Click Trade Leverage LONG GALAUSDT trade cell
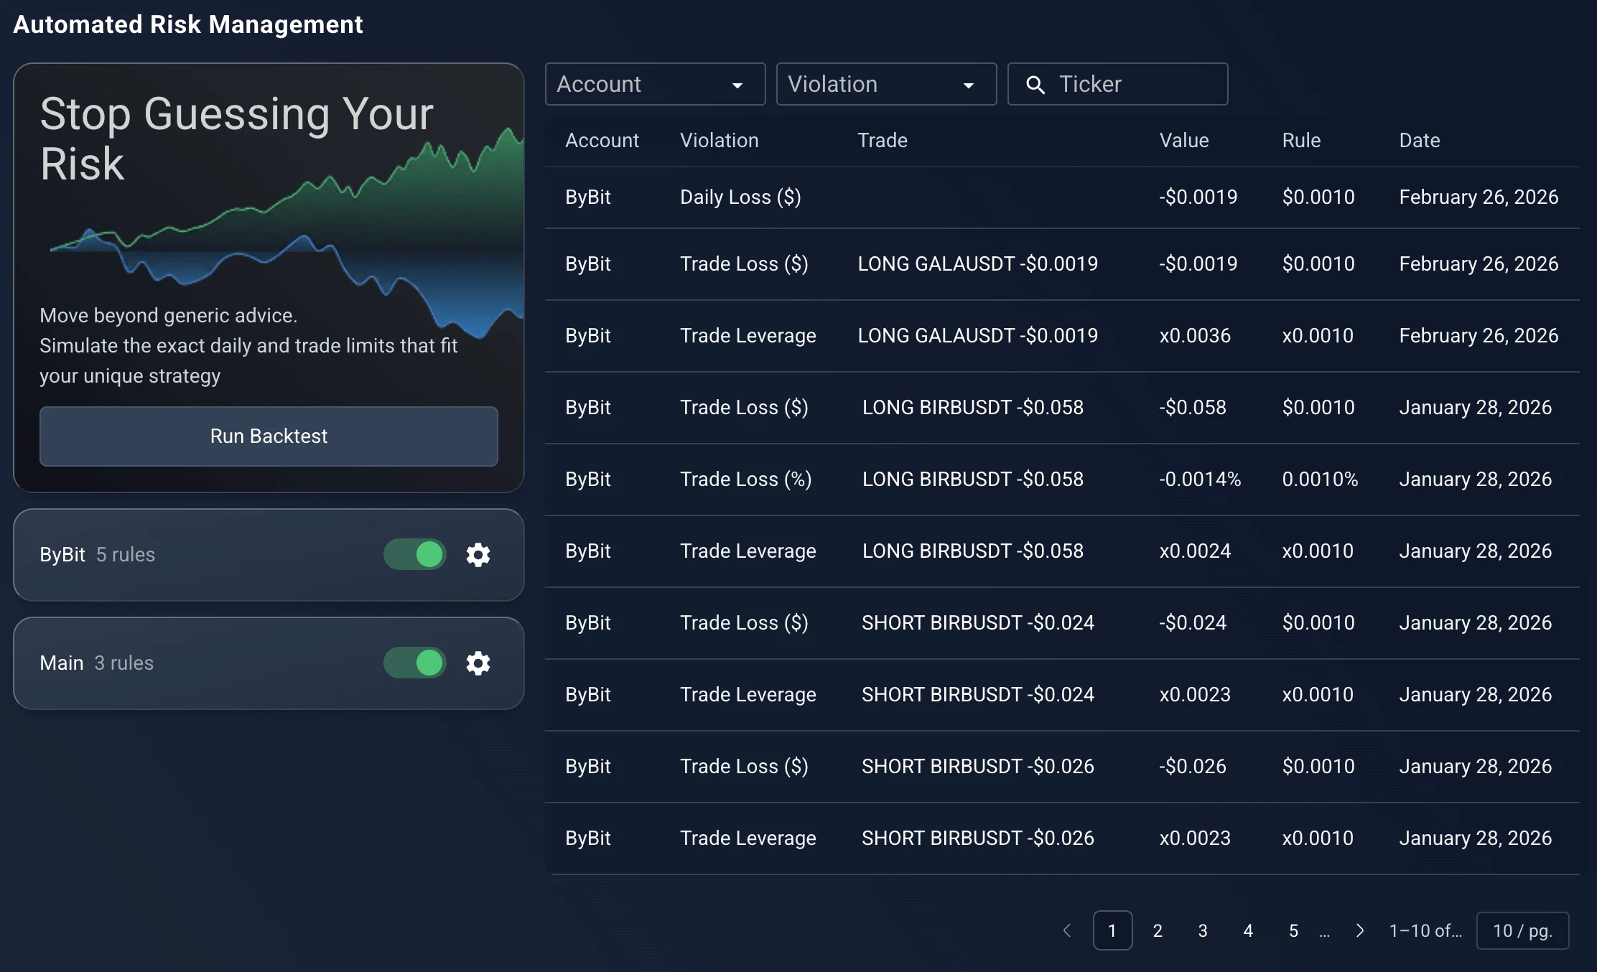This screenshot has width=1597, height=972. click(977, 336)
